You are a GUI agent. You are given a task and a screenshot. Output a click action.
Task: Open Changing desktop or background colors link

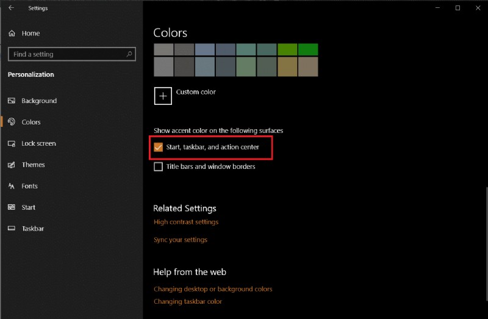213,289
